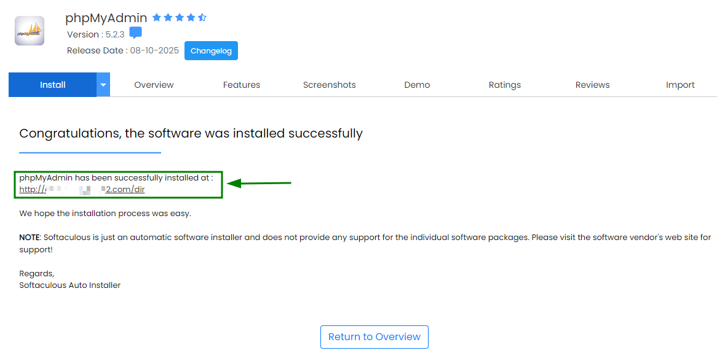This screenshot has width=717, height=353.
Task: Visit the installed phpMyAdmin URL link
Action: [x=82, y=190]
